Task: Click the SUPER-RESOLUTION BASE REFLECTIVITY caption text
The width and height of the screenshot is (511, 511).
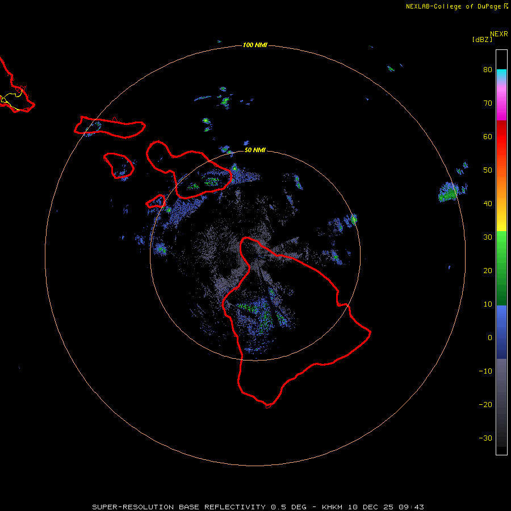Action: pos(180,507)
